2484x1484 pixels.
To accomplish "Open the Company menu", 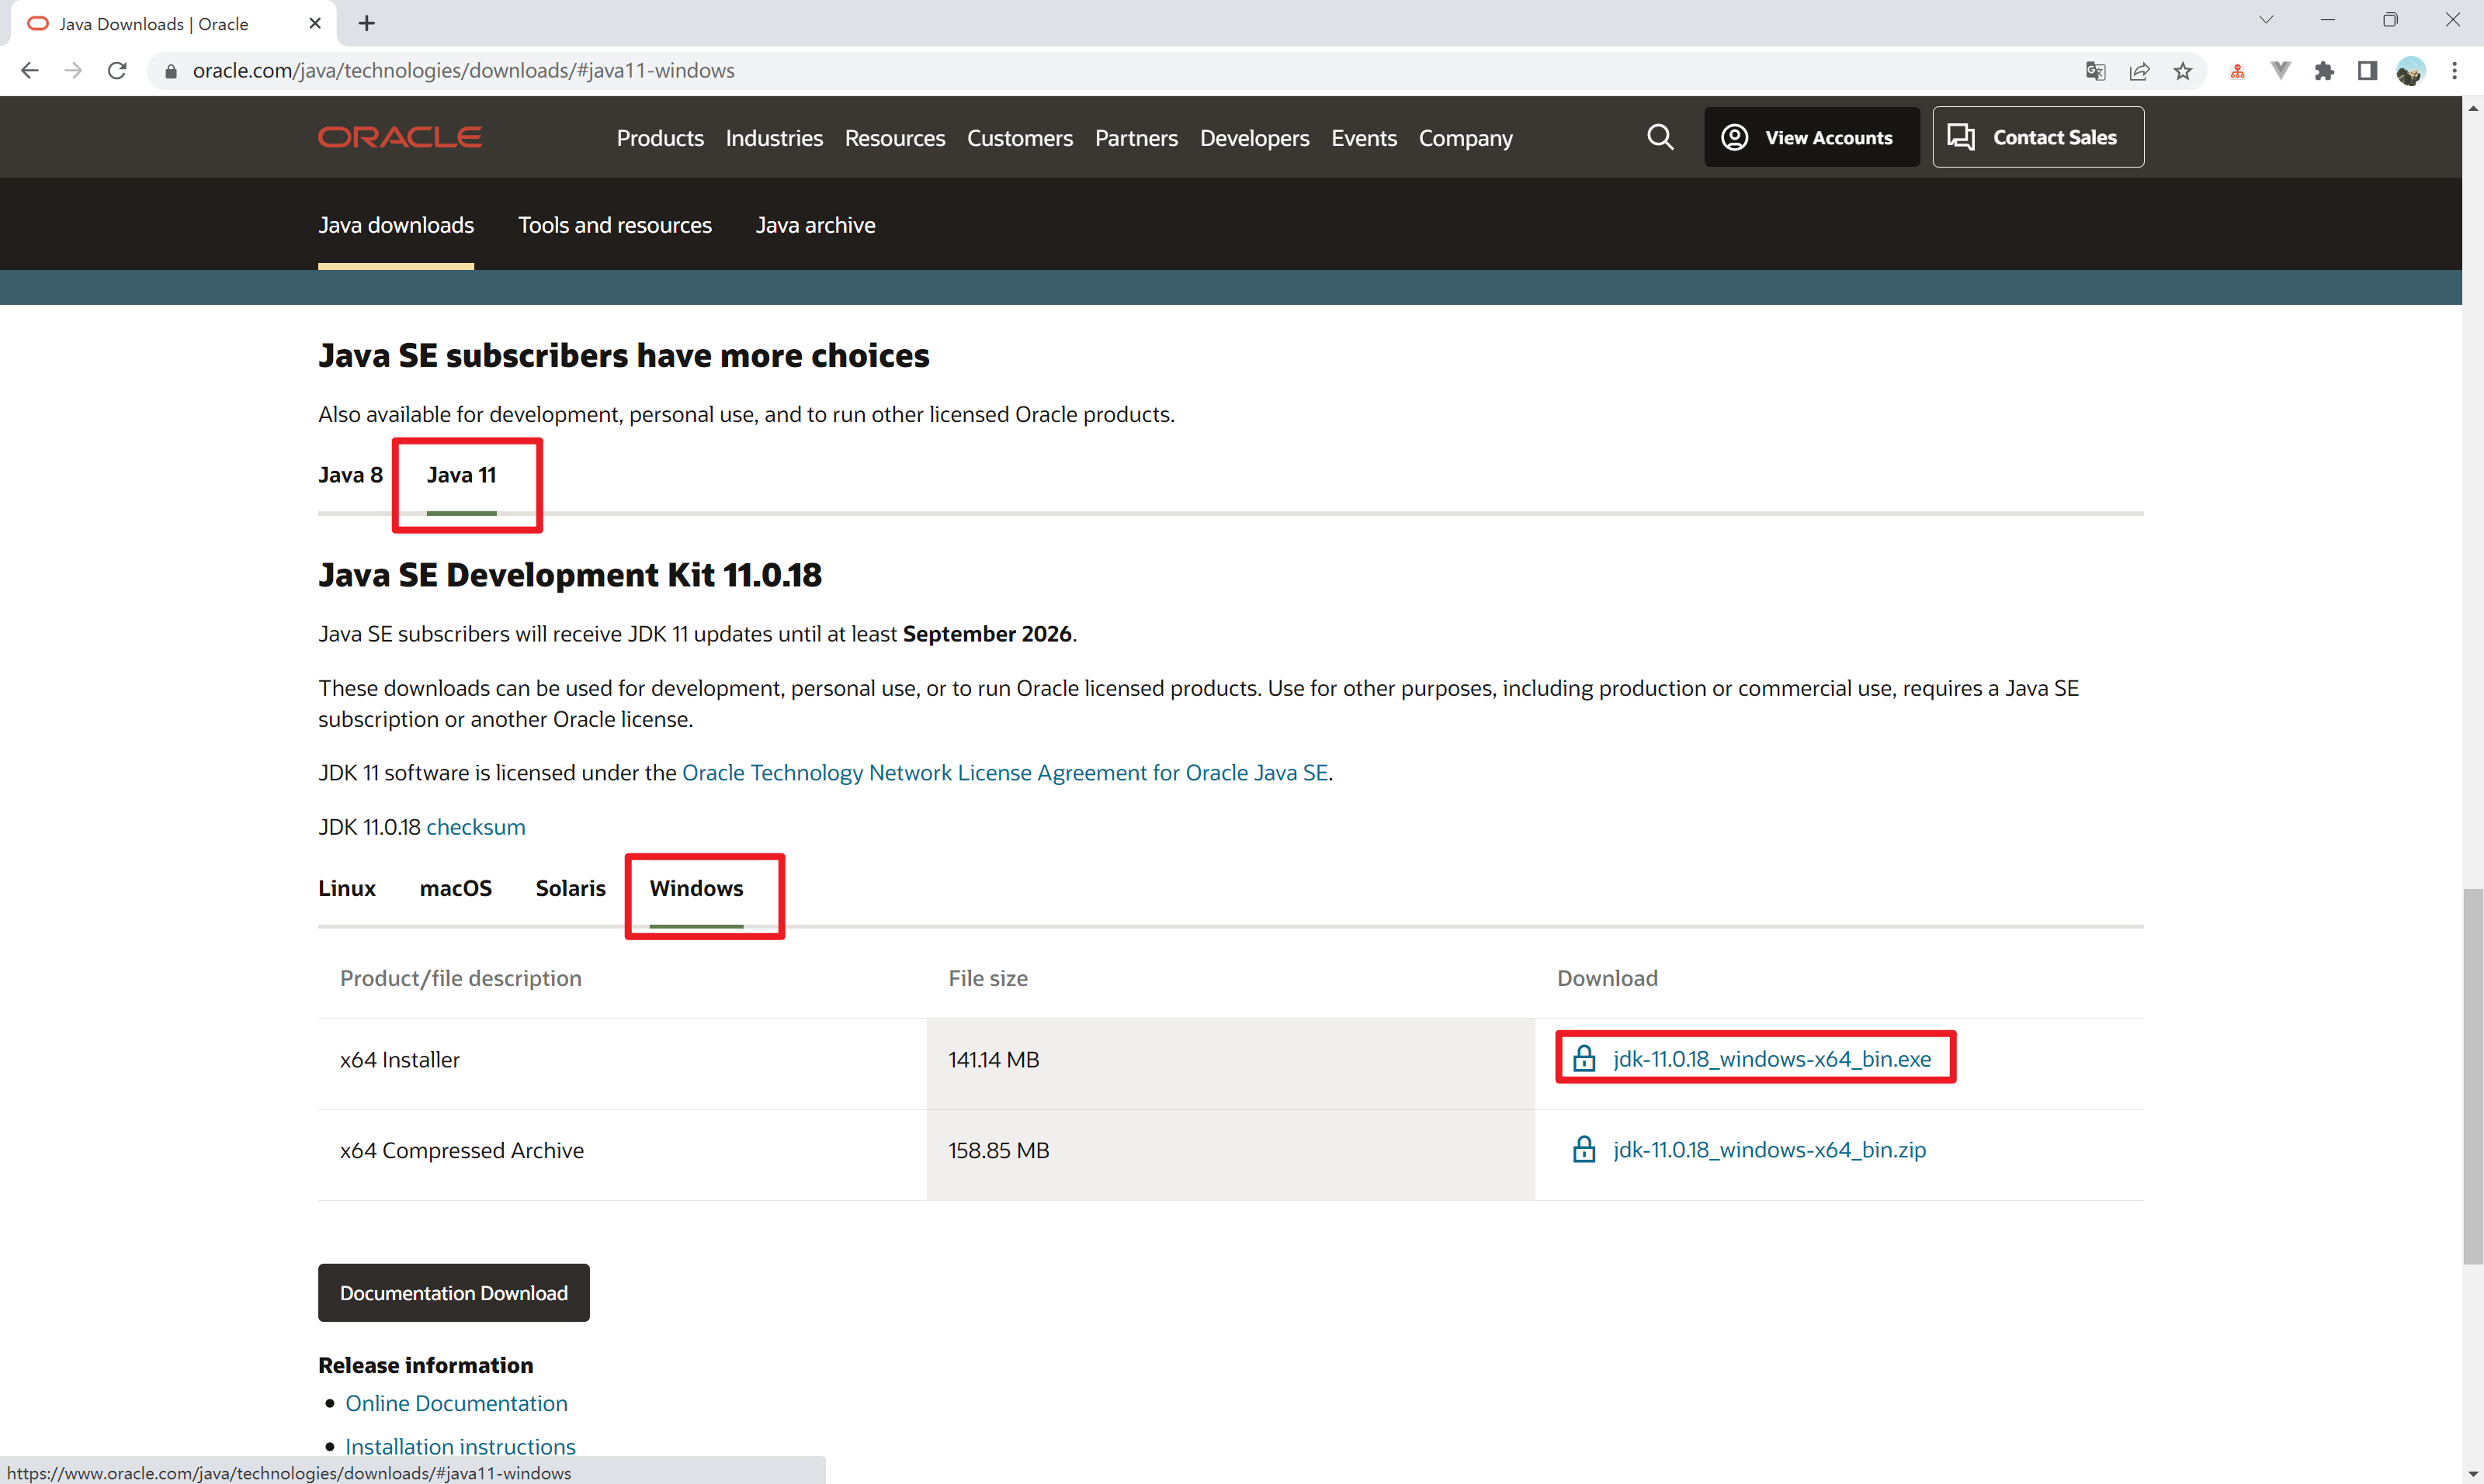I will pyautogui.click(x=1466, y=138).
